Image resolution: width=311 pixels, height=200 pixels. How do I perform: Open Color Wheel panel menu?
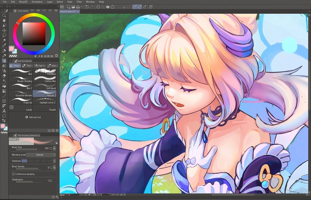click(x=10, y=11)
